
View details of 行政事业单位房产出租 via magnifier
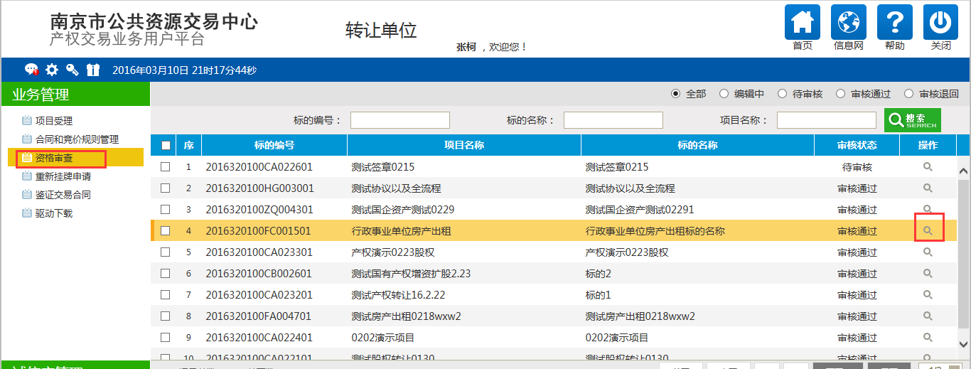tap(928, 230)
